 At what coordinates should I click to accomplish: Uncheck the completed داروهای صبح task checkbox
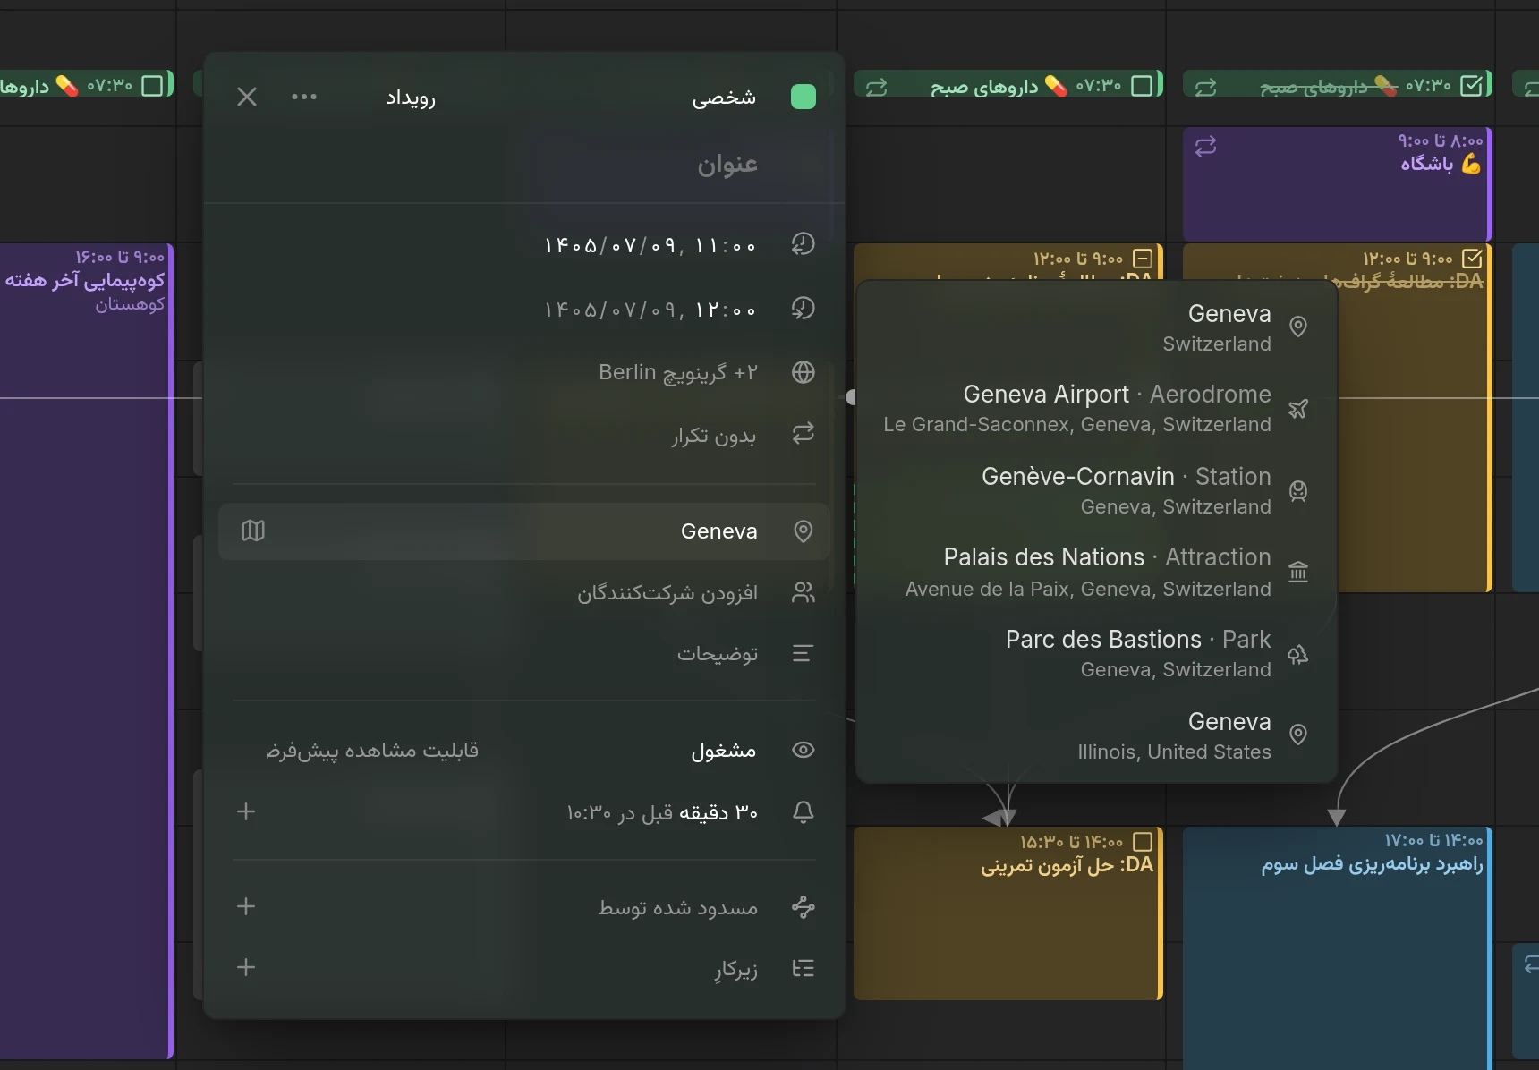[1471, 85]
